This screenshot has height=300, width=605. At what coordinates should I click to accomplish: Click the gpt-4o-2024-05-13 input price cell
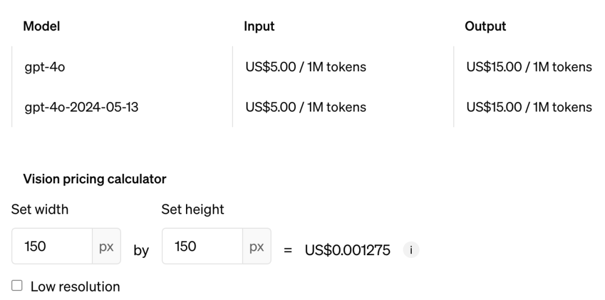click(x=306, y=107)
